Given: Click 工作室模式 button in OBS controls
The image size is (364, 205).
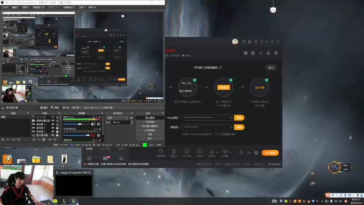Looking at the screenshot, I should click(150, 130).
